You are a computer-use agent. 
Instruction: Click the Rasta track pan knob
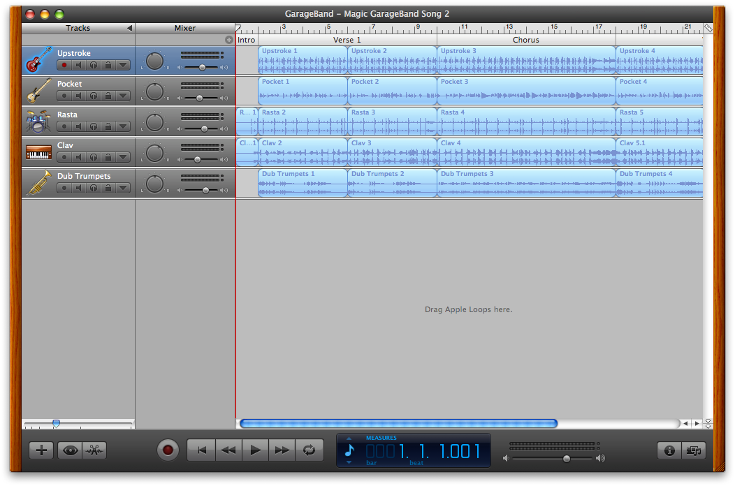click(154, 122)
